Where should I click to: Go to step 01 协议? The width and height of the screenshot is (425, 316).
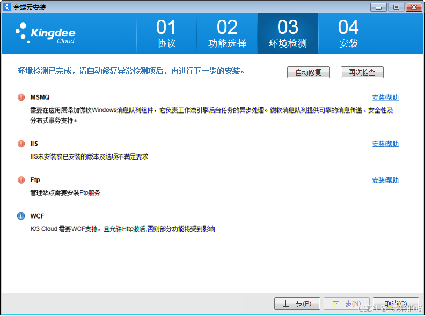[166, 34]
